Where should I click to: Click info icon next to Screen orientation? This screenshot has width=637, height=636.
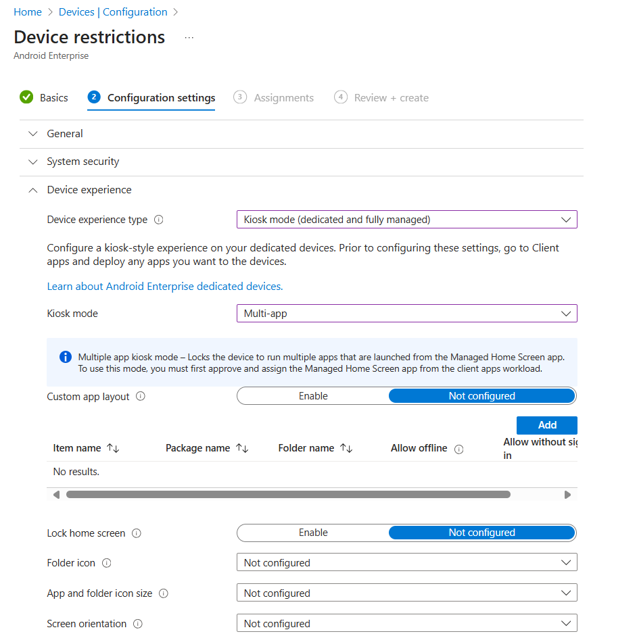click(x=138, y=624)
